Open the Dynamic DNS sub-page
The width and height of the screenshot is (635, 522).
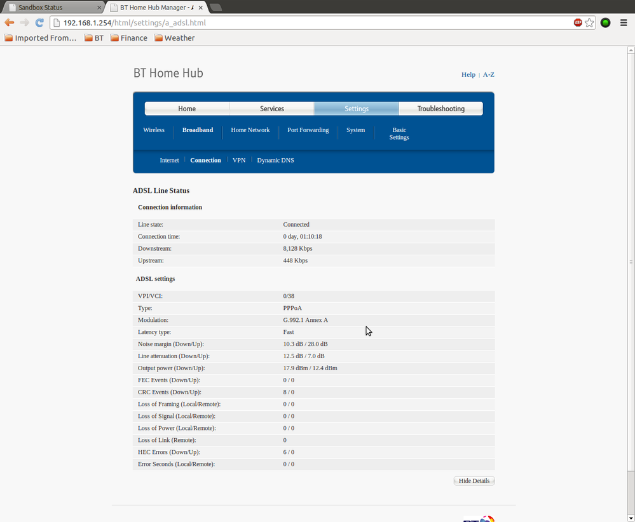point(275,160)
